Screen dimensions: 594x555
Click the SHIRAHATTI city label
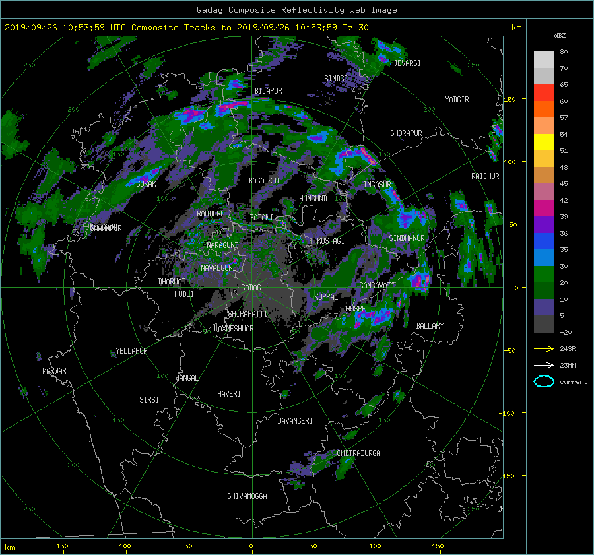coord(247,314)
